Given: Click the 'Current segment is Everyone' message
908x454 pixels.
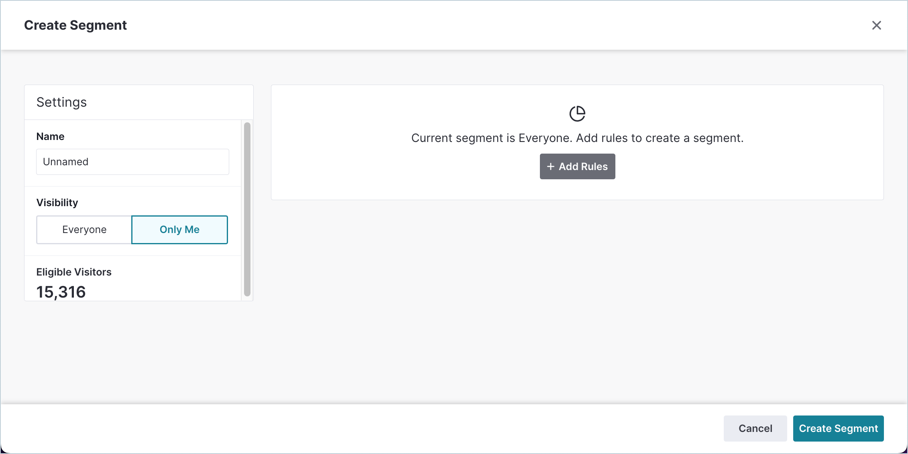Looking at the screenshot, I should pyautogui.click(x=577, y=138).
